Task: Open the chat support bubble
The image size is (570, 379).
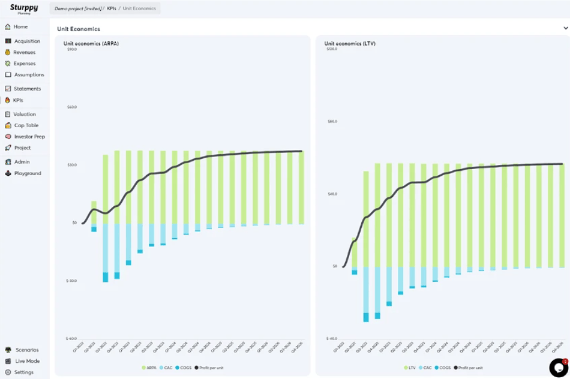Action: [558, 367]
